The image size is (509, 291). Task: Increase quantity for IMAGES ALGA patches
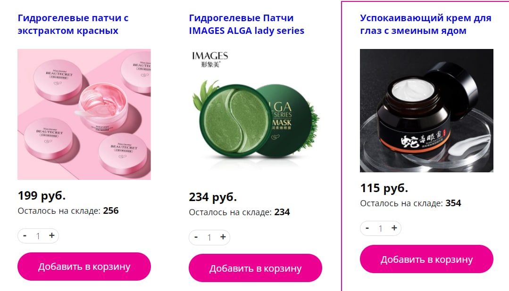[223, 237]
